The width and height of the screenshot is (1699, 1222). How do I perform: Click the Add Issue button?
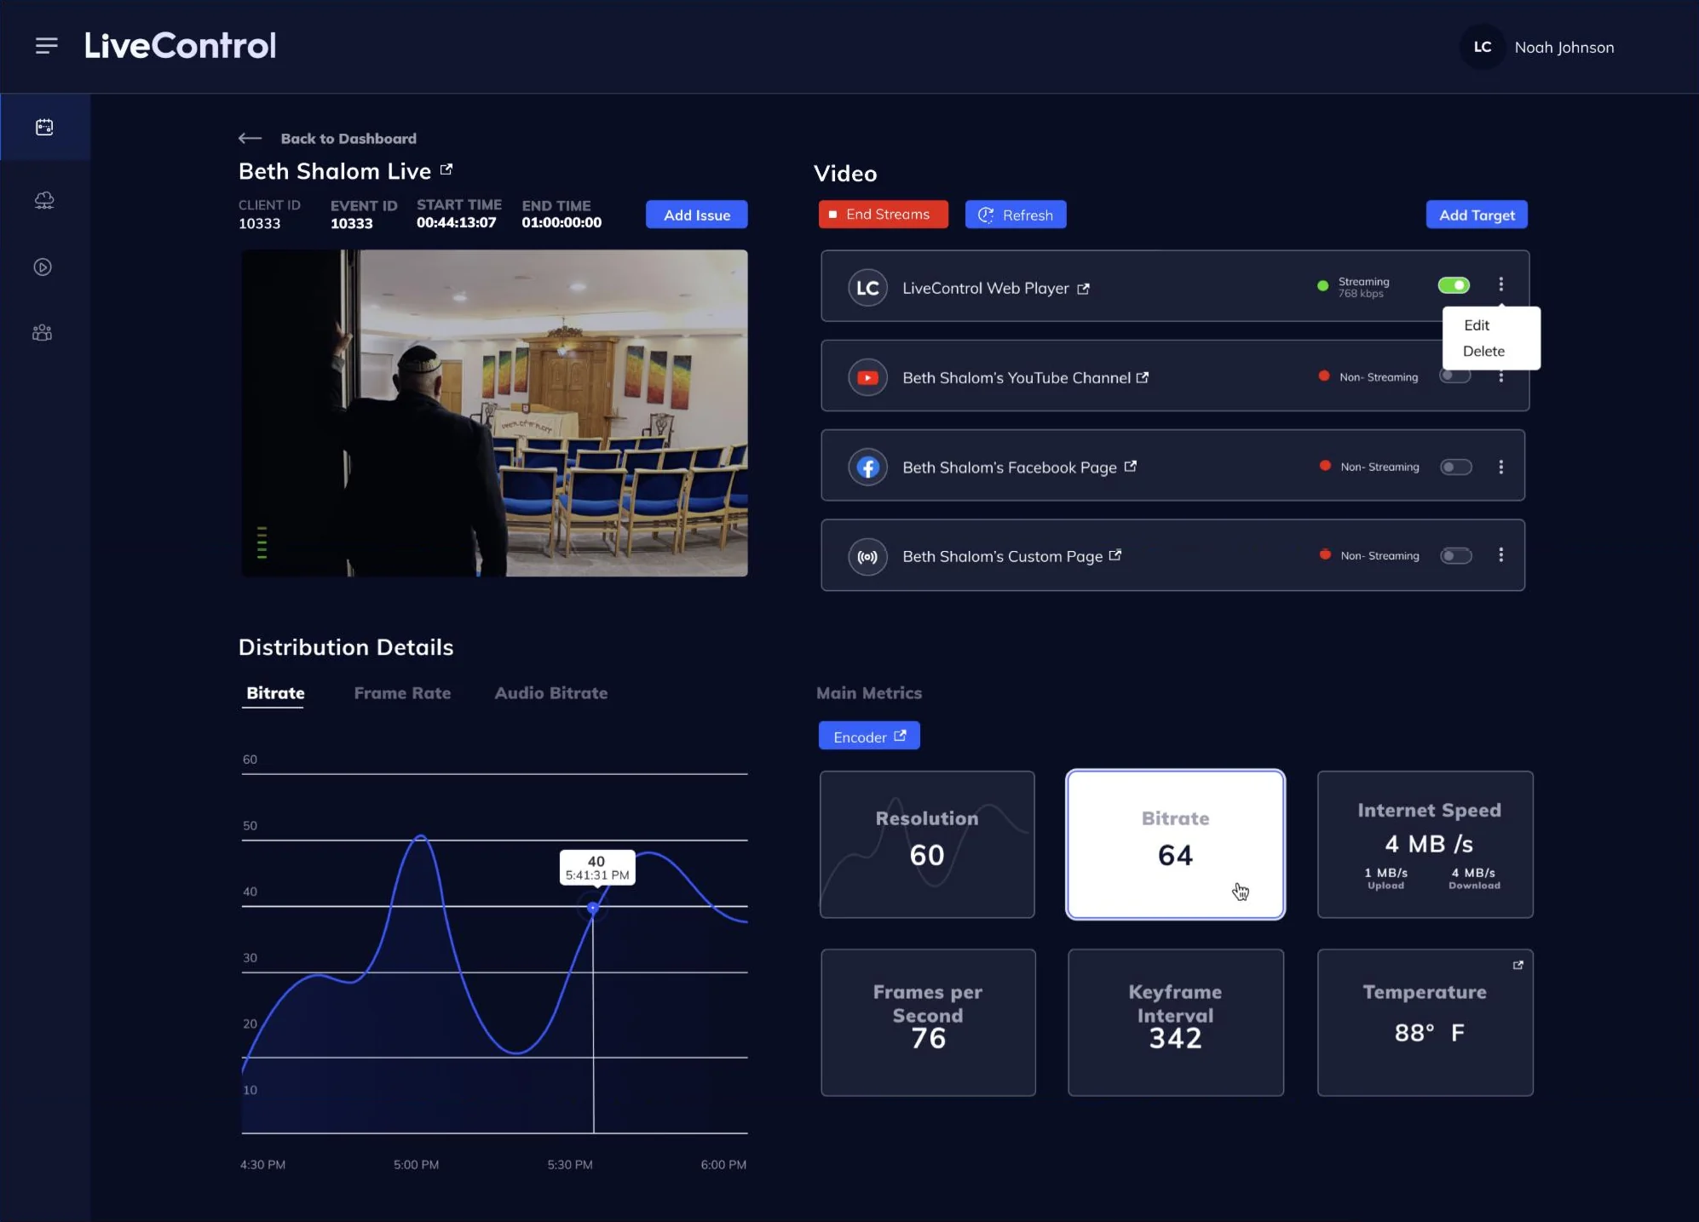point(696,215)
